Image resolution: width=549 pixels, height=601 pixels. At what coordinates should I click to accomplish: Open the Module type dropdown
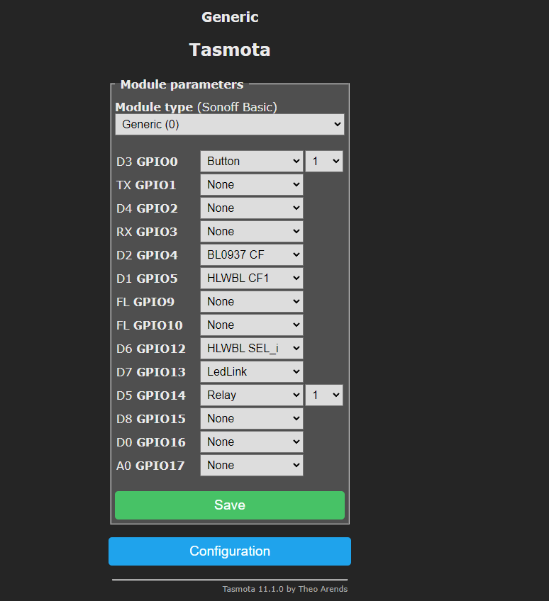pos(229,125)
